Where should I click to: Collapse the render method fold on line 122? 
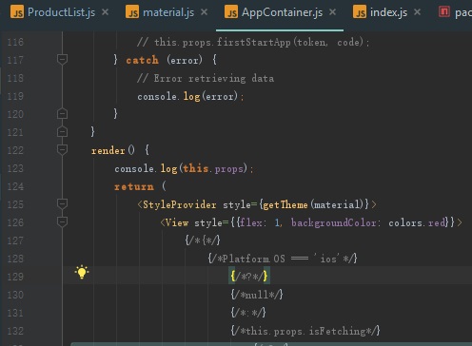62,149
